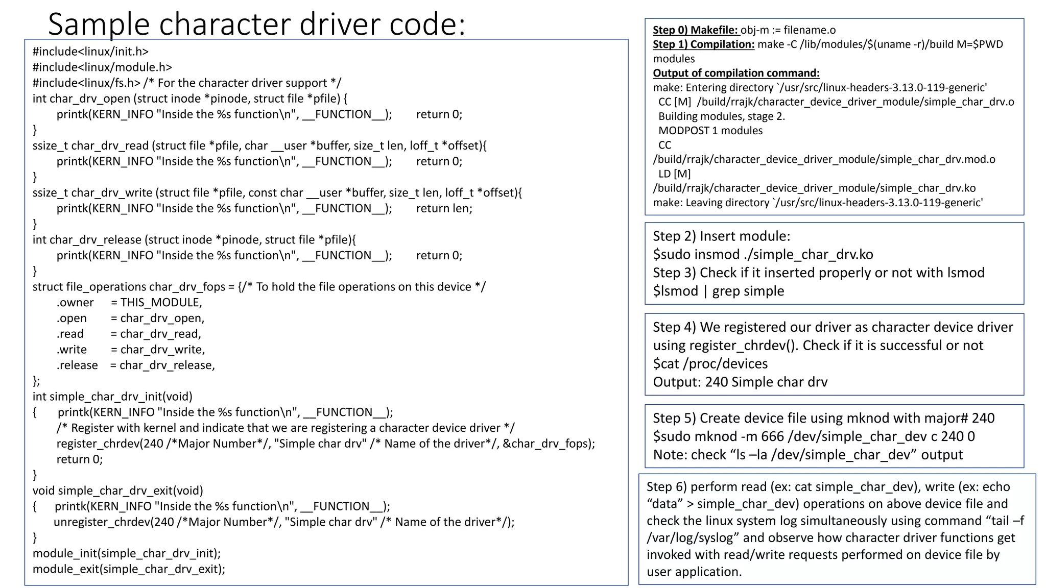
Task: Click the 'Sample character driver code:' title
Action: 256,24
